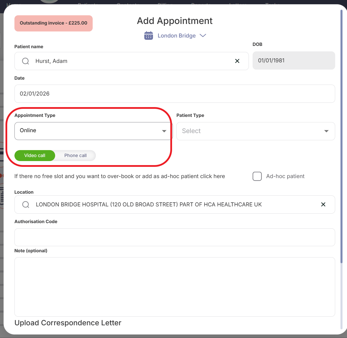Click inside the Note (optional) text area

pyautogui.click(x=174, y=287)
